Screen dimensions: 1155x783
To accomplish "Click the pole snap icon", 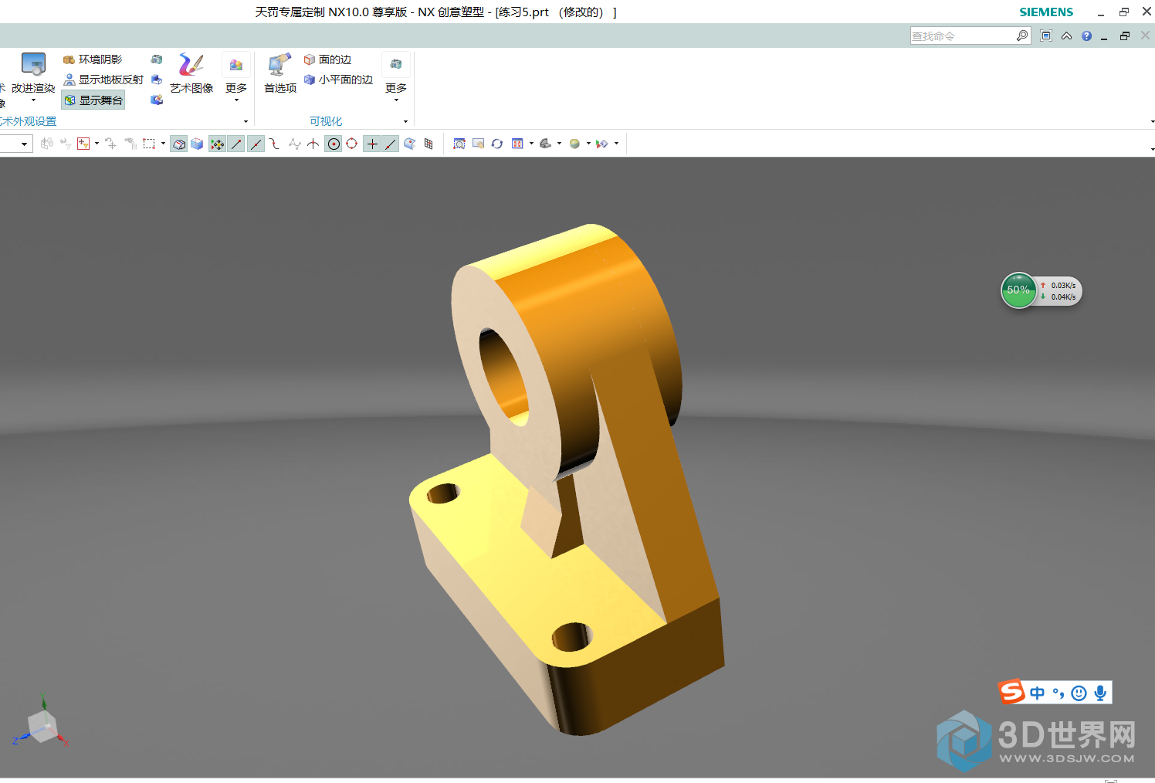I will [x=294, y=144].
